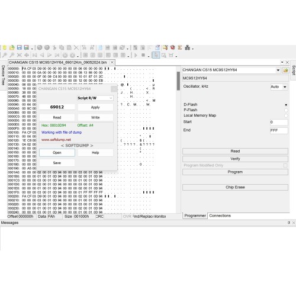Select the P-Flash radio button
Screen dimensions: 296x296
(286, 110)
